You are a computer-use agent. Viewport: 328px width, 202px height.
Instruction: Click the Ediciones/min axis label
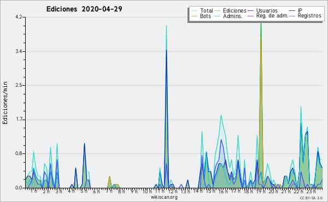tap(5, 103)
